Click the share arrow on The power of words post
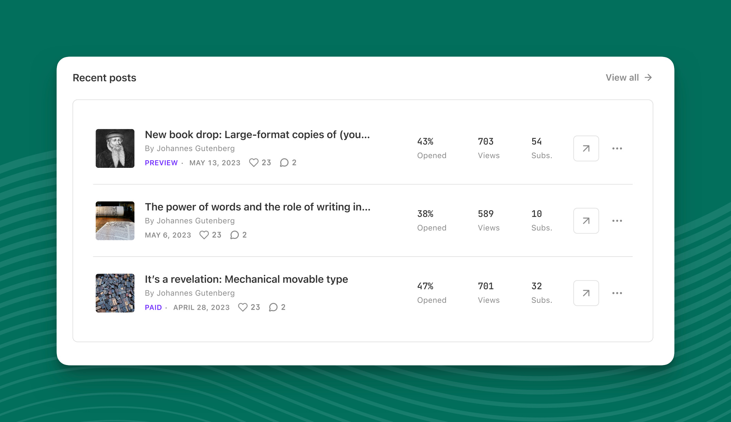 (586, 221)
